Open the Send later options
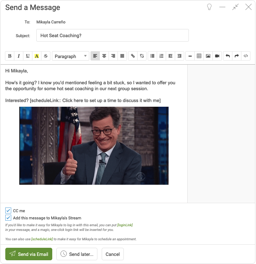 (x=77, y=254)
